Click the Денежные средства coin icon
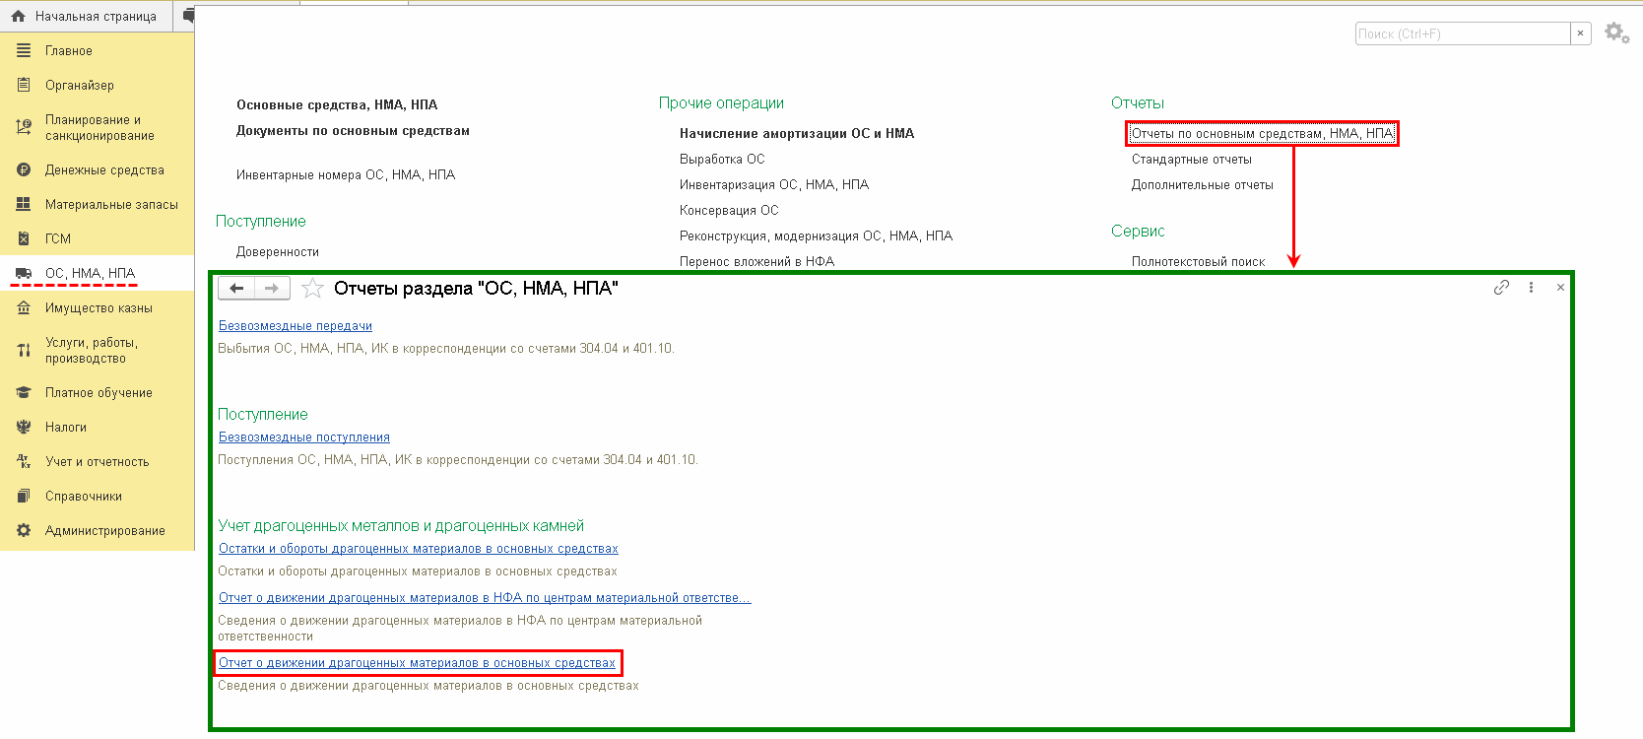 click(24, 169)
